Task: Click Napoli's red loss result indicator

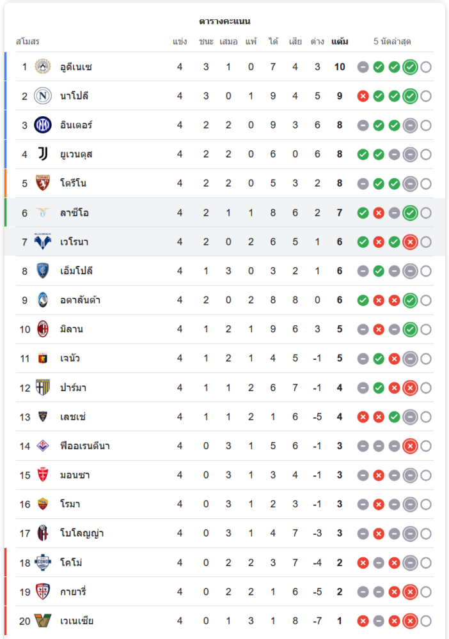Action: pos(363,96)
